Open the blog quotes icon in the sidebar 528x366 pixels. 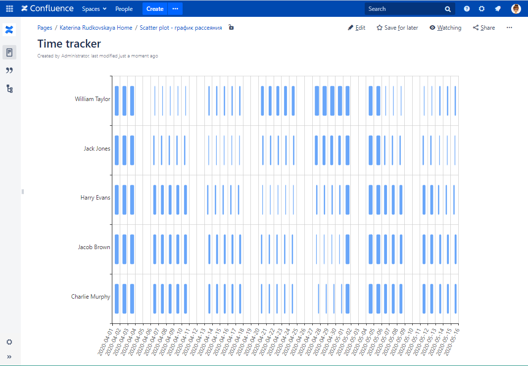tap(9, 70)
